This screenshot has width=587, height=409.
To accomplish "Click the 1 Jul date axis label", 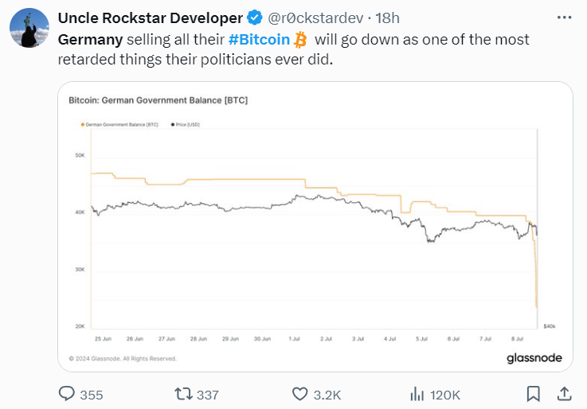I will (294, 339).
